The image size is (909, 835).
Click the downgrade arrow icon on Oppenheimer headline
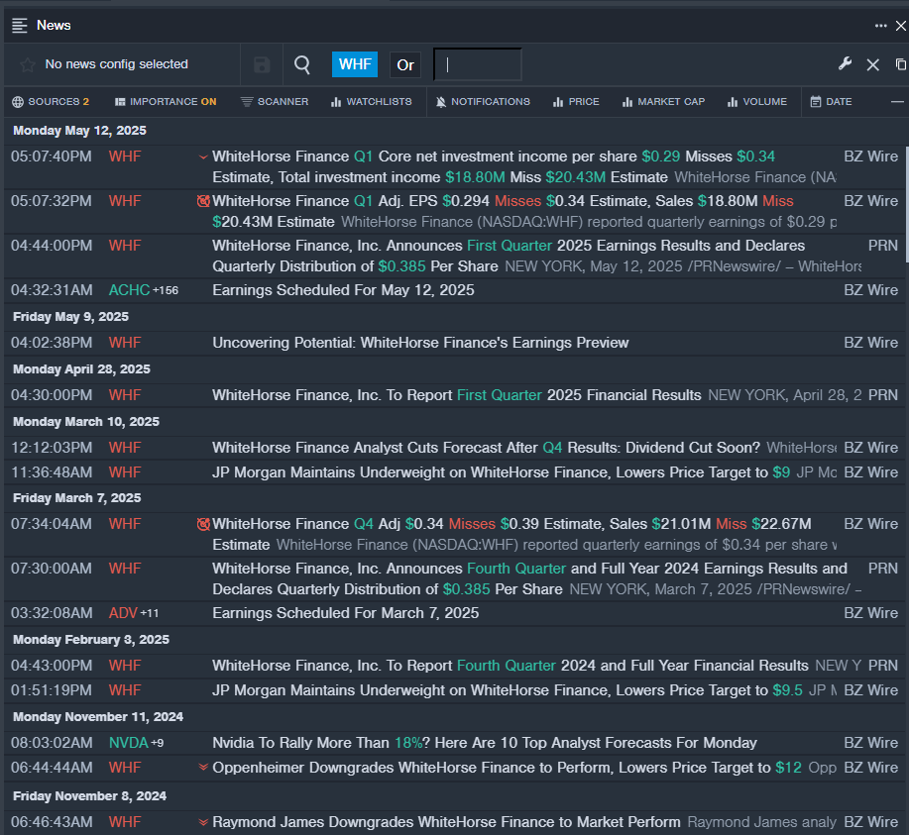(203, 768)
